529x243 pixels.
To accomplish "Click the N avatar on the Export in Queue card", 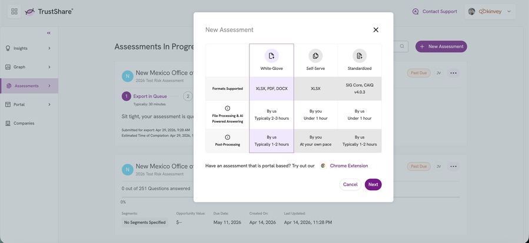I will click(127, 76).
